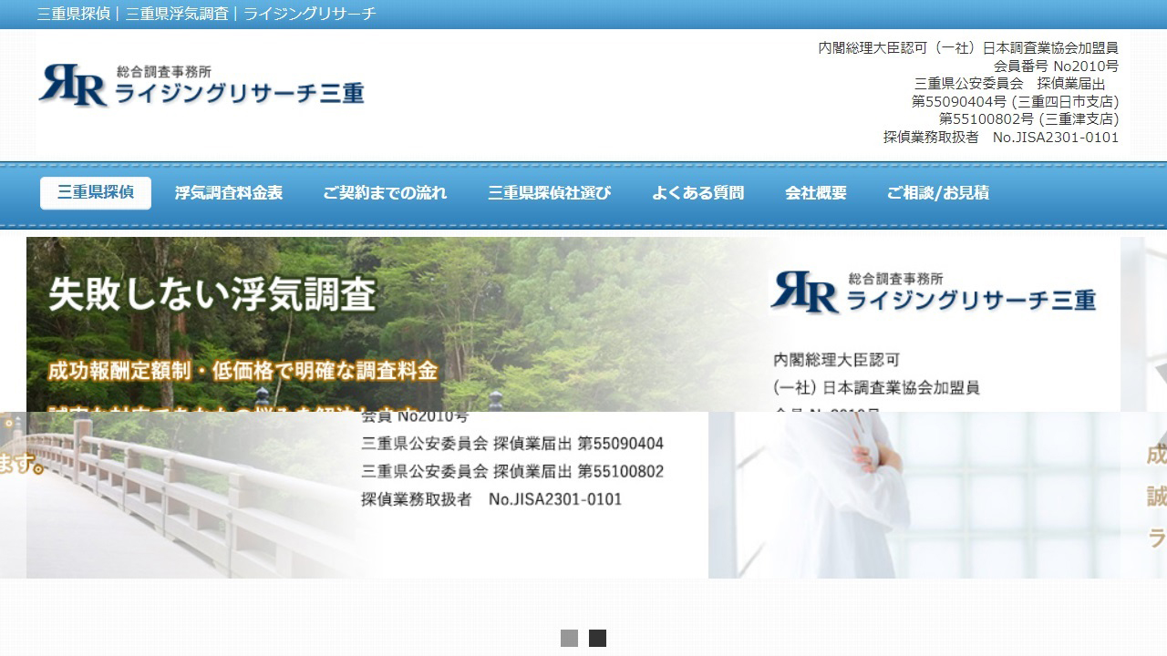Click the blue RR emblem next to 総合調査事務所
Screen dimensions: 1167x656
(71, 88)
